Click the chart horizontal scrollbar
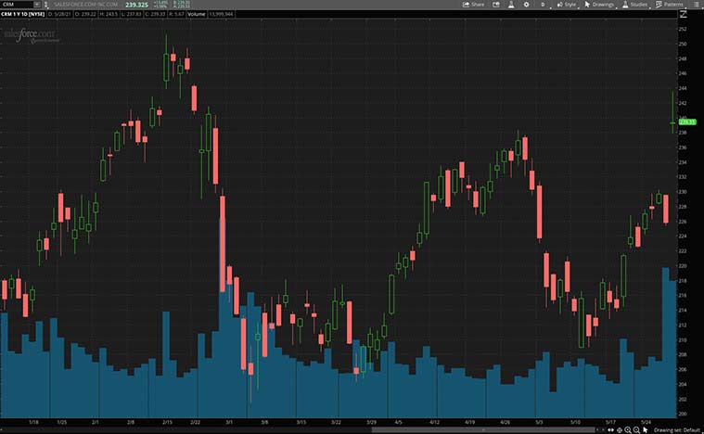The height and width of the screenshot is (434, 704). (x=482, y=430)
